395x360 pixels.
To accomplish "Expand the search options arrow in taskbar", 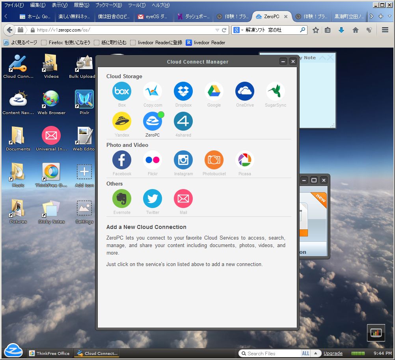I will pos(315,353).
